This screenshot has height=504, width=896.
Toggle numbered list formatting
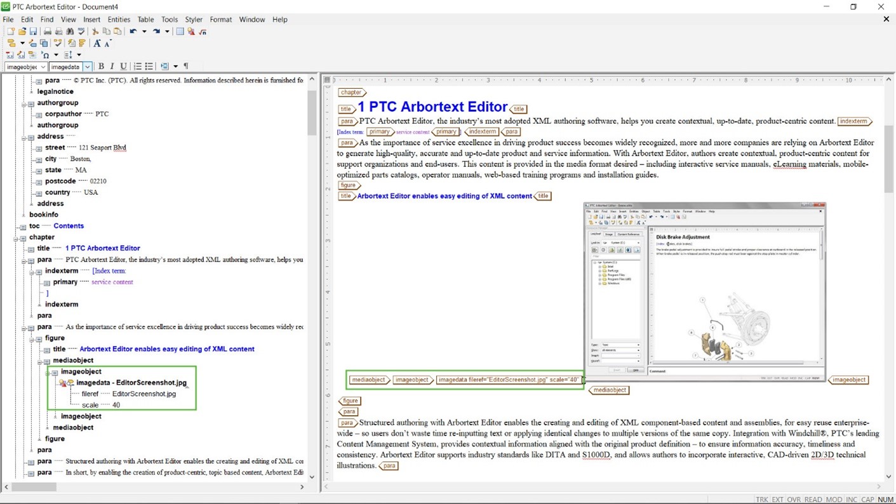coord(137,67)
